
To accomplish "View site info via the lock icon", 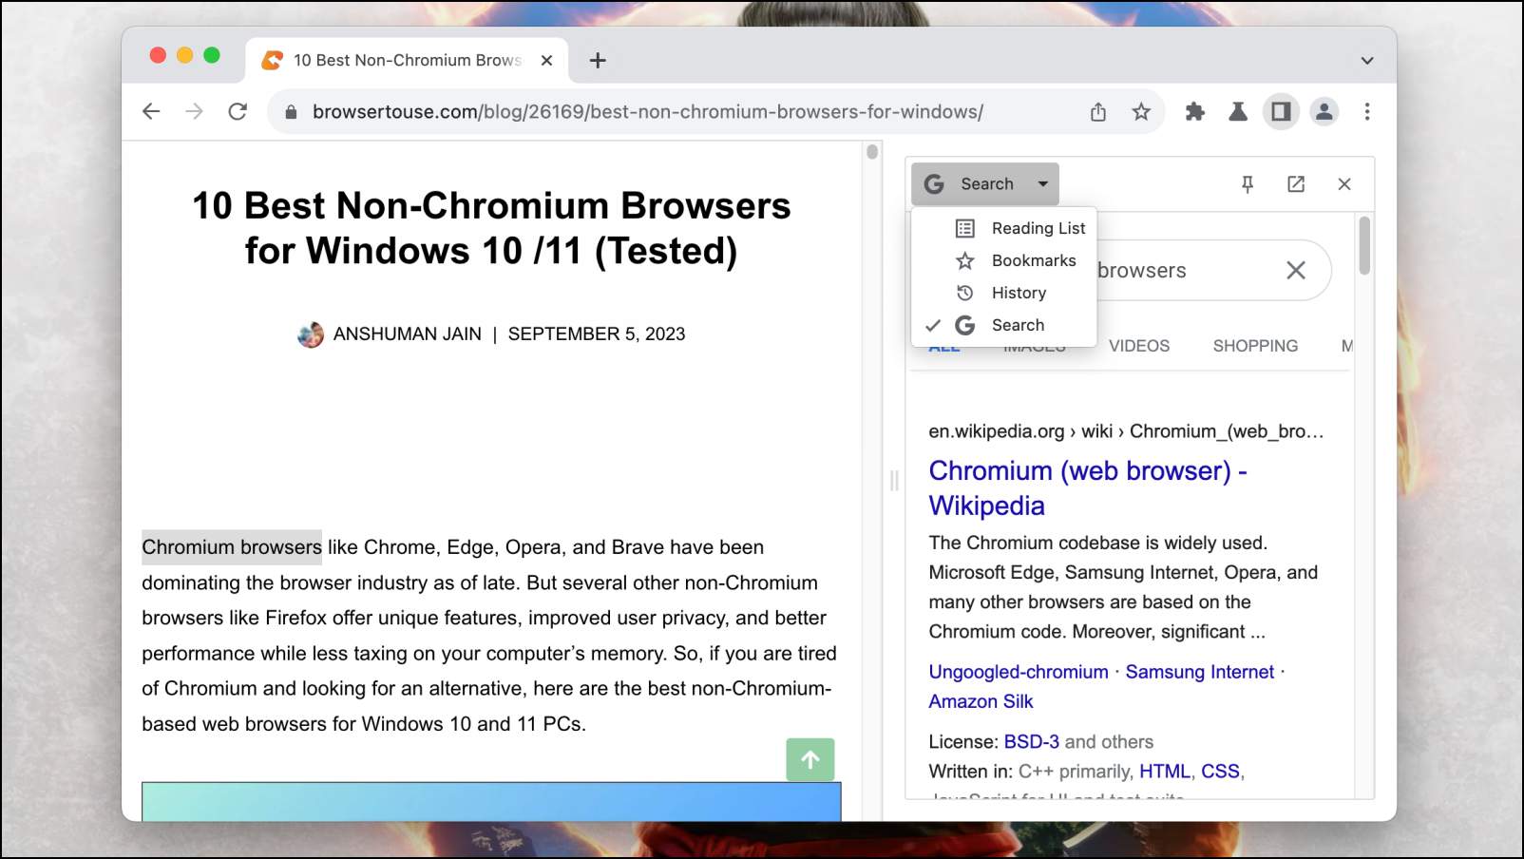I will tap(291, 112).
